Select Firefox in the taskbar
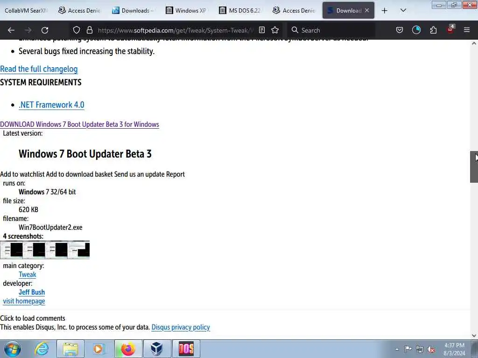The width and height of the screenshot is (478, 358). tap(128, 349)
